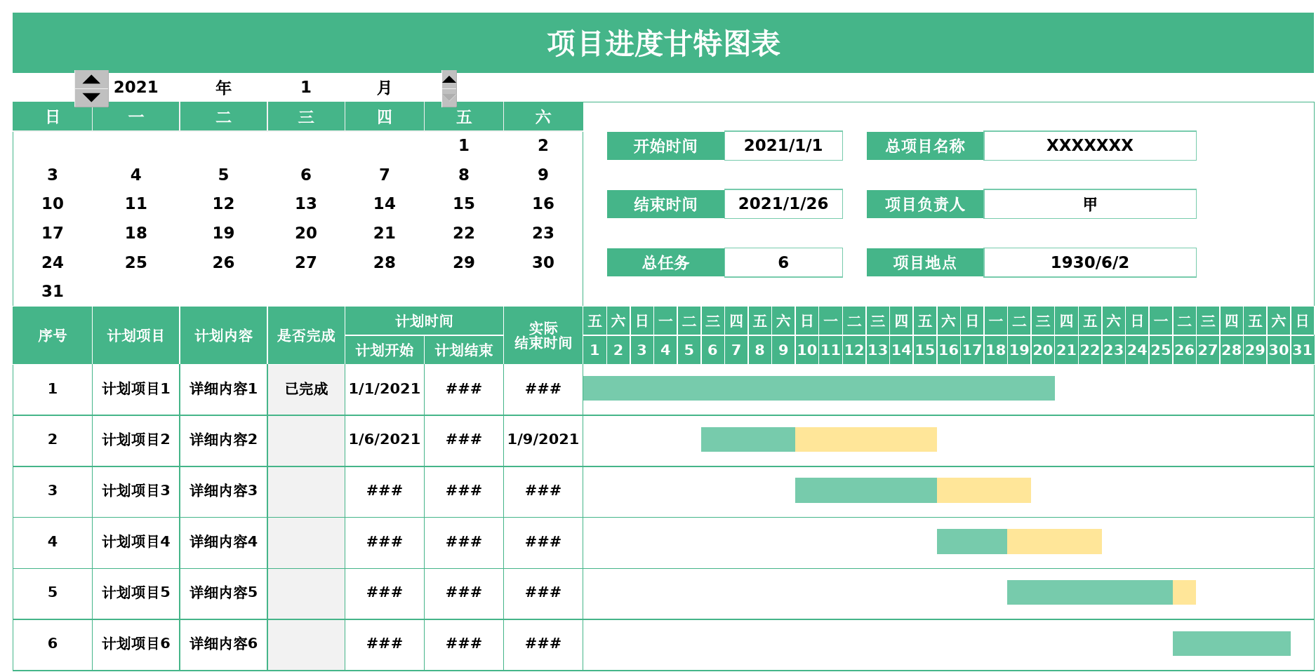Click the 开始时间 label

click(665, 146)
